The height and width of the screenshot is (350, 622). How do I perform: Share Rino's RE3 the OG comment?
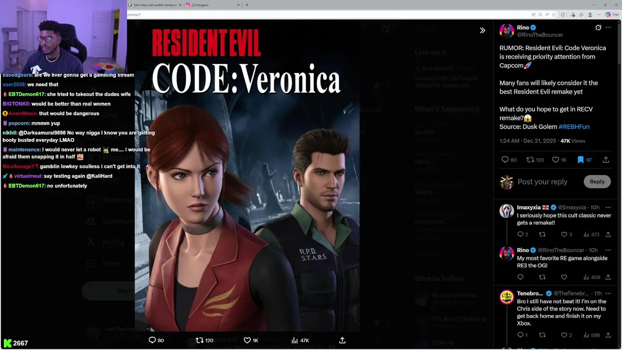coord(608,277)
